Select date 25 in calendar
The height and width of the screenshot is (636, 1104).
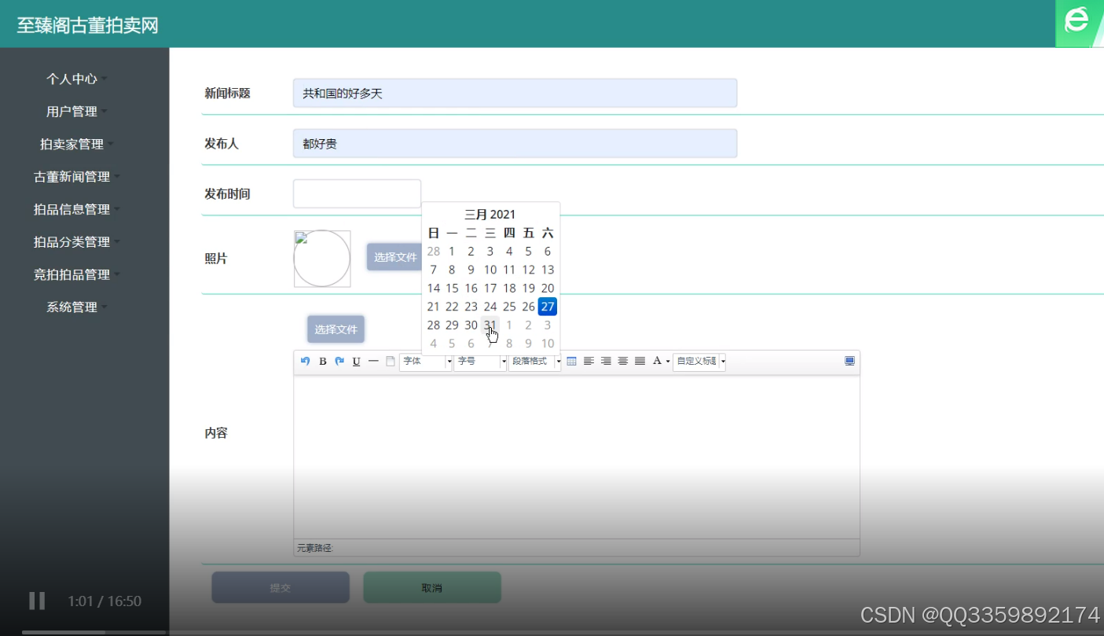point(509,307)
